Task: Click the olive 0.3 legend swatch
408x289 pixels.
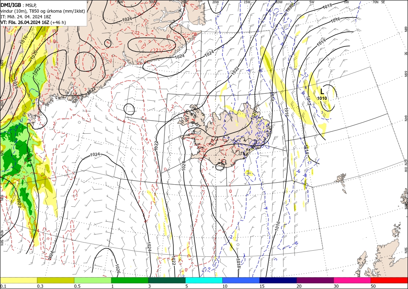Action: (55, 280)
